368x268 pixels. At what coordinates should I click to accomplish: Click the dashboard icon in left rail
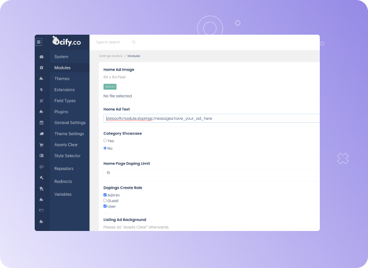tap(41, 57)
